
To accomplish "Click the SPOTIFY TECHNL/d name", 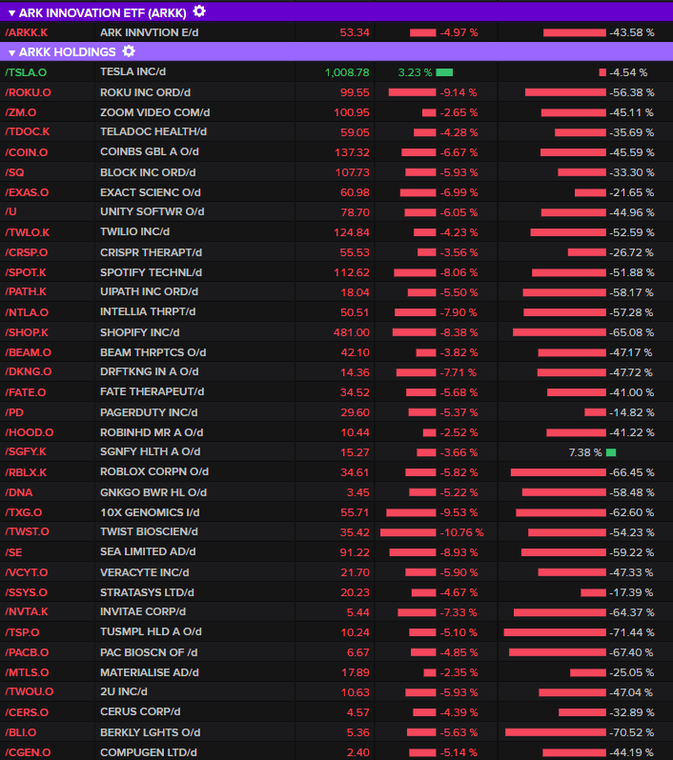I will (151, 272).
